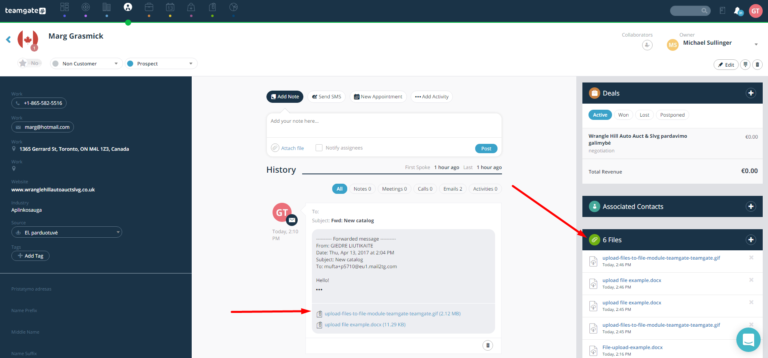Open the insights pie chart nav icon
This screenshot has height=358, width=768.
(x=234, y=7)
